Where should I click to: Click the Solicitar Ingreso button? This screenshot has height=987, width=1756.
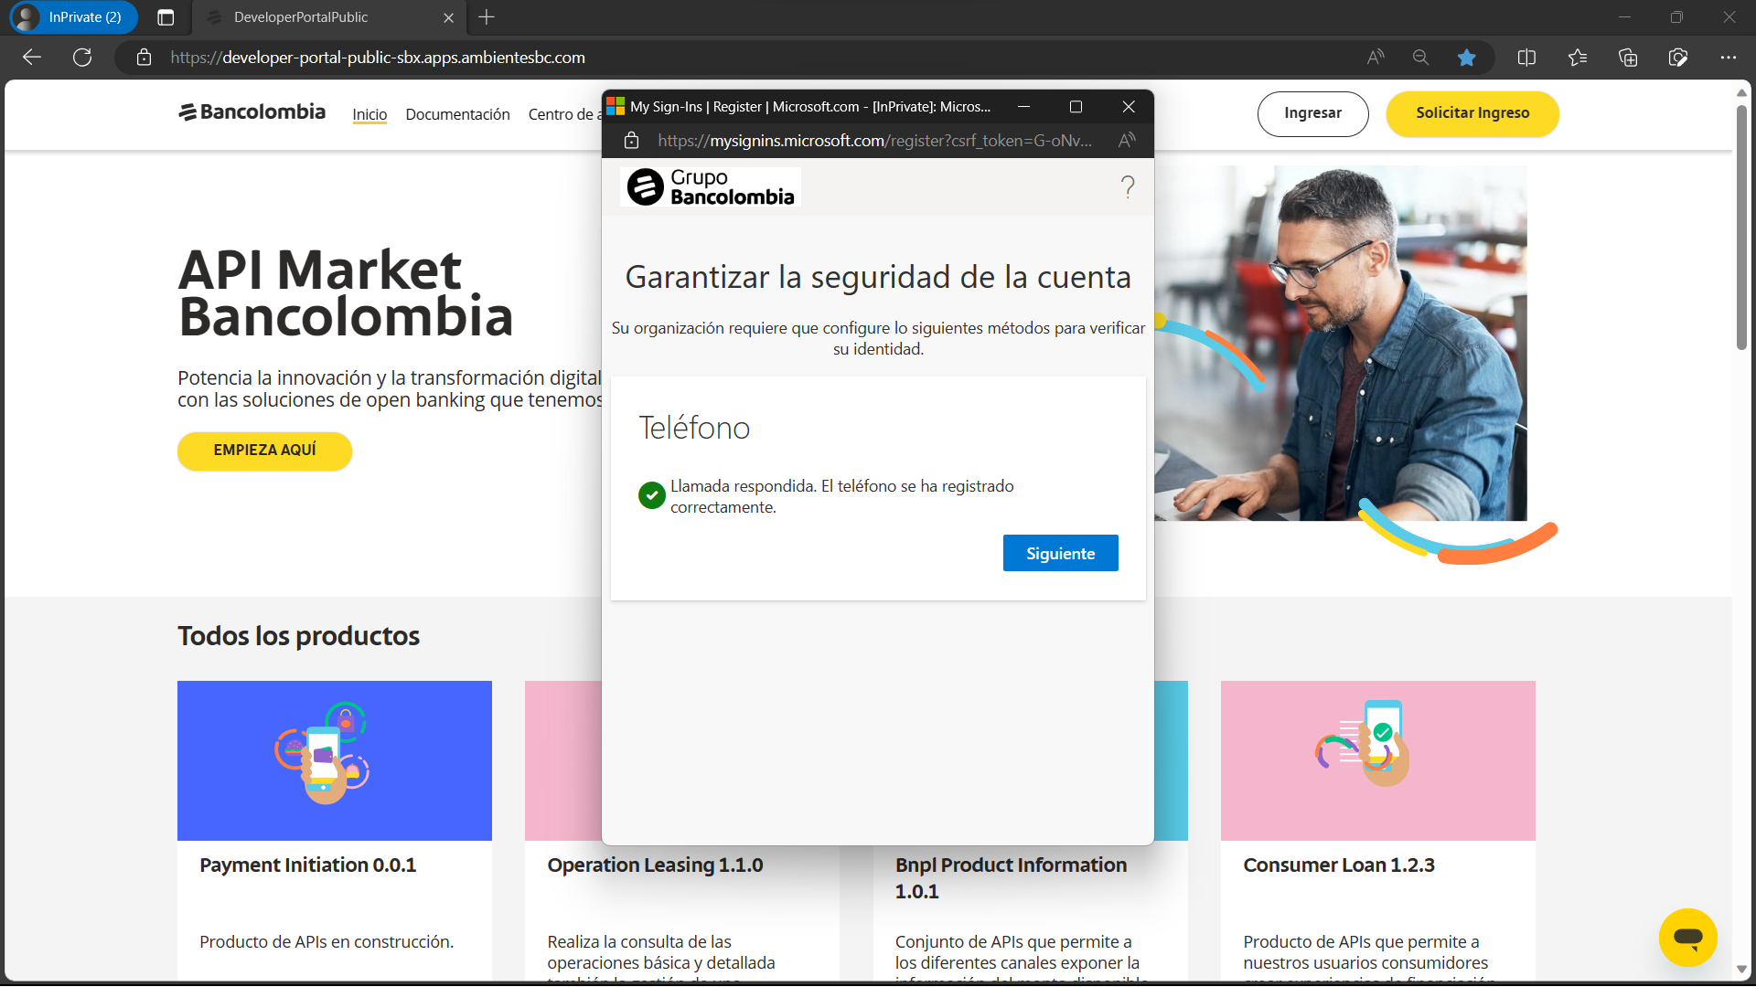1472,113
